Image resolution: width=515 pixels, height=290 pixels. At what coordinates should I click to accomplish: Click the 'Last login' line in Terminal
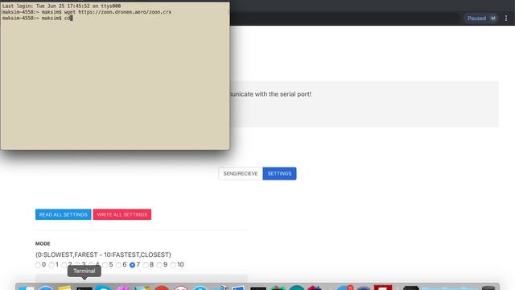(x=61, y=6)
